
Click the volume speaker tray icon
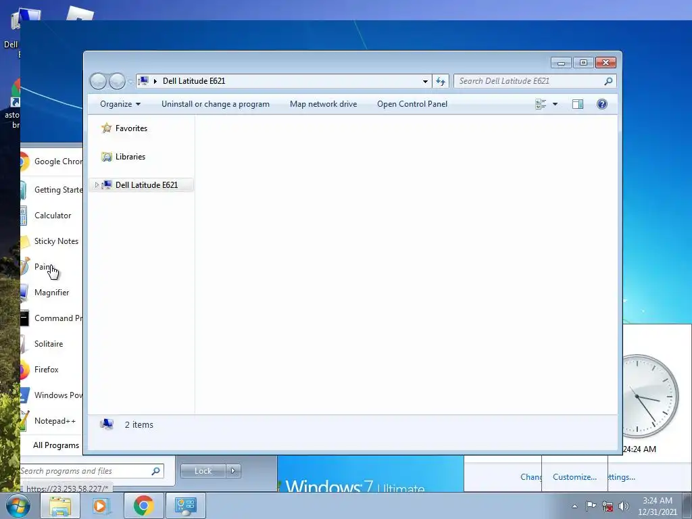pyautogui.click(x=624, y=506)
